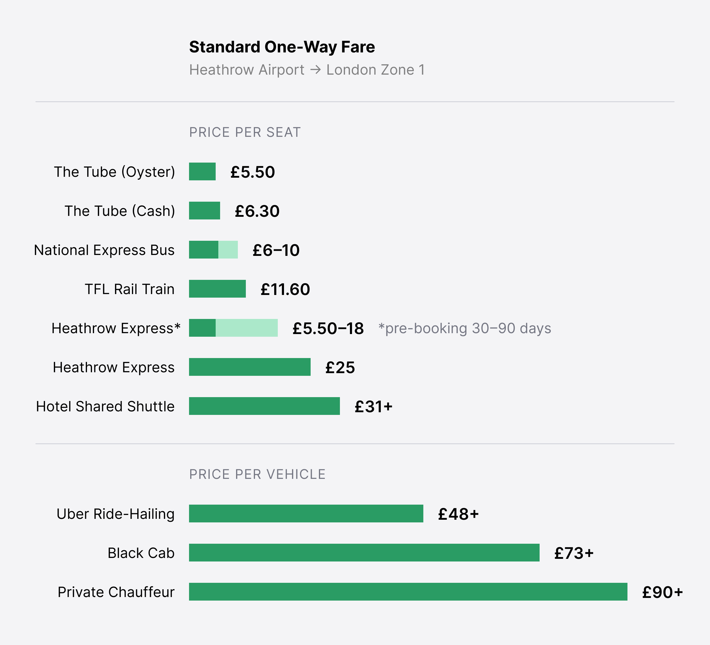
Task: Click National Express Bus light green segment
Action: click(228, 250)
